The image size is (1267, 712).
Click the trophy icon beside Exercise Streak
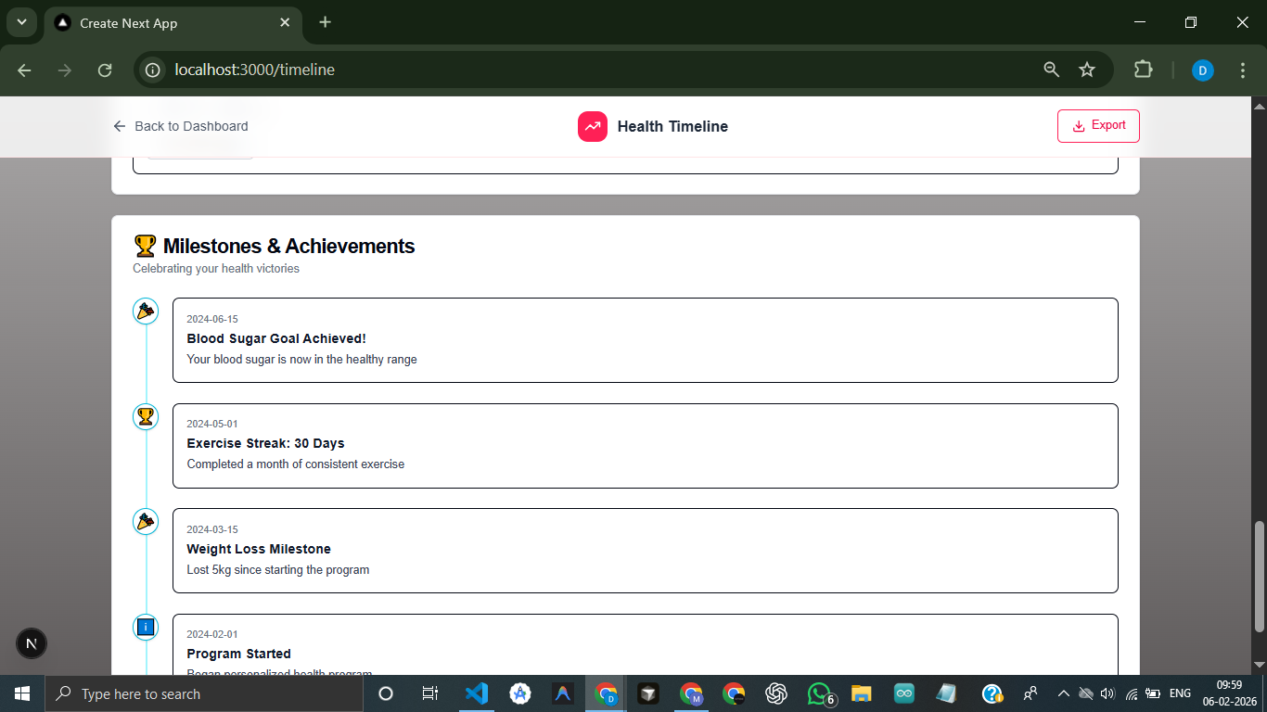[x=146, y=416]
